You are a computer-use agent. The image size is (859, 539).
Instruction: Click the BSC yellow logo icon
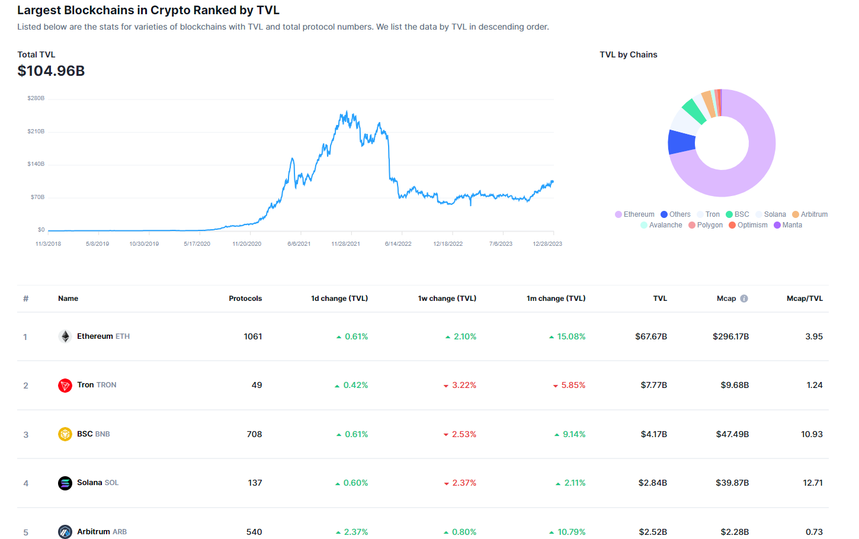pyautogui.click(x=65, y=434)
